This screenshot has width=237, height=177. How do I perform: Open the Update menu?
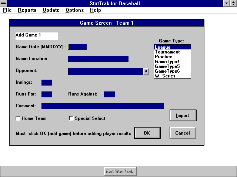[x=51, y=10]
